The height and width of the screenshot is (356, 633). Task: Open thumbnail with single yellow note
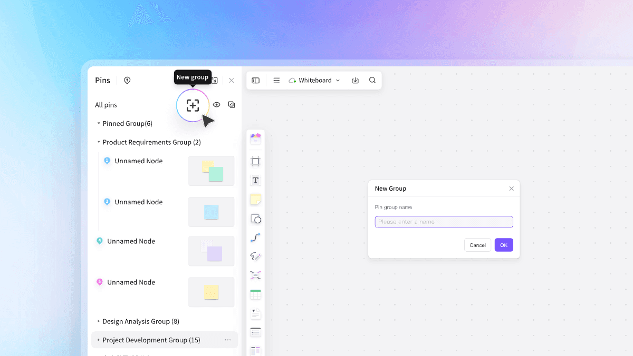click(x=212, y=292)
